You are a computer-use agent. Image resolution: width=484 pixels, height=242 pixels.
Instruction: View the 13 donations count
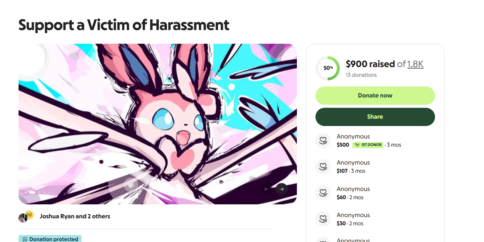pos(361,75)
